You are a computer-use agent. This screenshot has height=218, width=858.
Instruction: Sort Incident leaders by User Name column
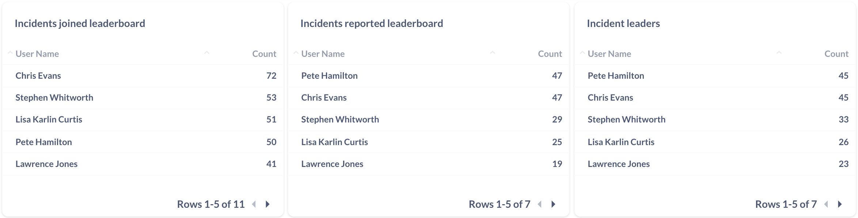click(x=609, y=54)
